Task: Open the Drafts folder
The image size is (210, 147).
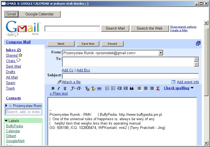Action: tap(11, 72)
